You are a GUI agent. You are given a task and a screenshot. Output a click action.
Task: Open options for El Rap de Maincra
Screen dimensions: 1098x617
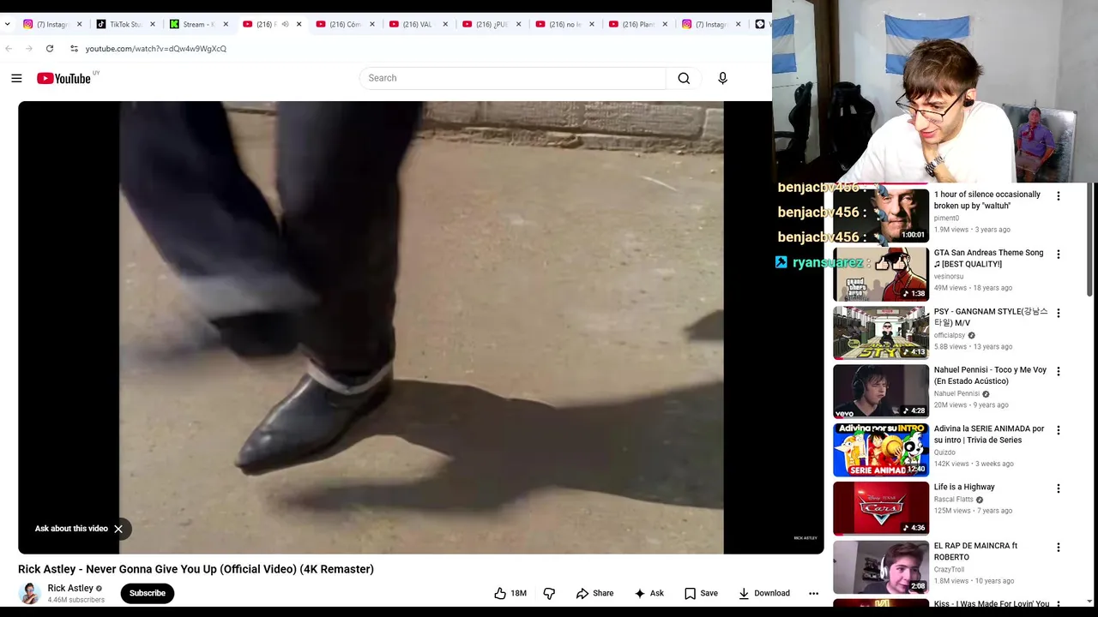tap(1058, 548)
